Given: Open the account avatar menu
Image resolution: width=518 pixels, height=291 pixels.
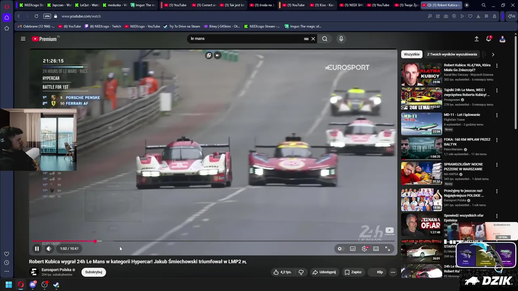Looking at the screenshot, I should (x=502, y=39).
